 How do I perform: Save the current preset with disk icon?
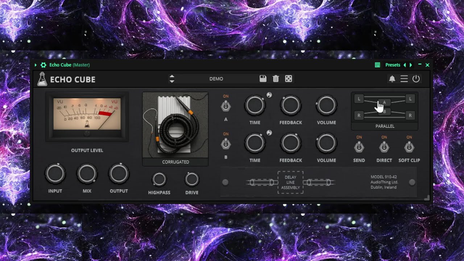tap(263, 79)
